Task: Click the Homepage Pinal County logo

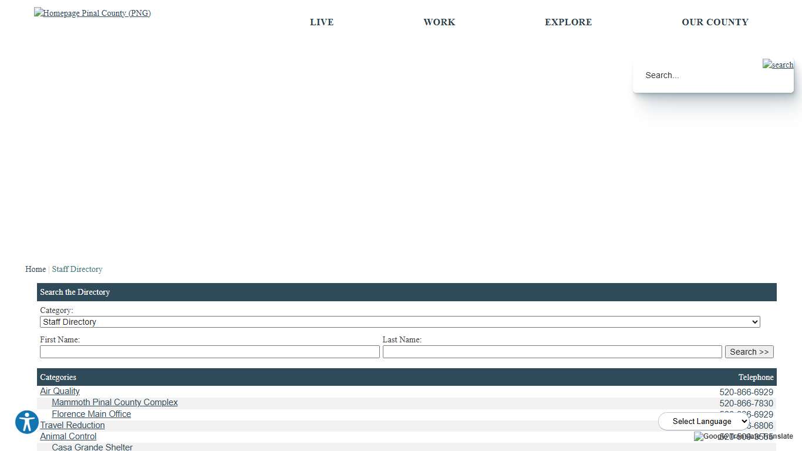Action: 92,12
